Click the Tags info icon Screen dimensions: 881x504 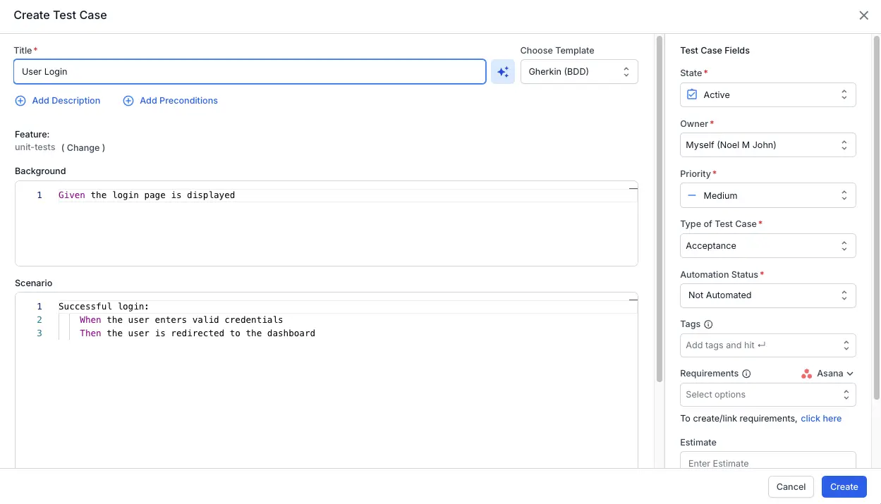pos(708,325)
